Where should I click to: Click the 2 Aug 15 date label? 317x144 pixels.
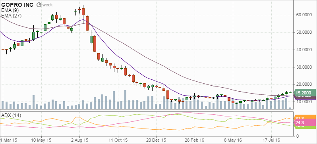[x=79, y=140]
